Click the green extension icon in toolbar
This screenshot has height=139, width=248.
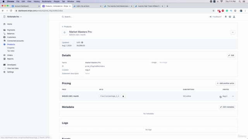coord(227,11)
